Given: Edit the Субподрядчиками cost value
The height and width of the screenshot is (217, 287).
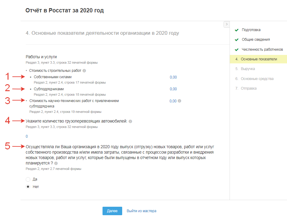Looking at the screenshot, I should click(x=173, y=89).
